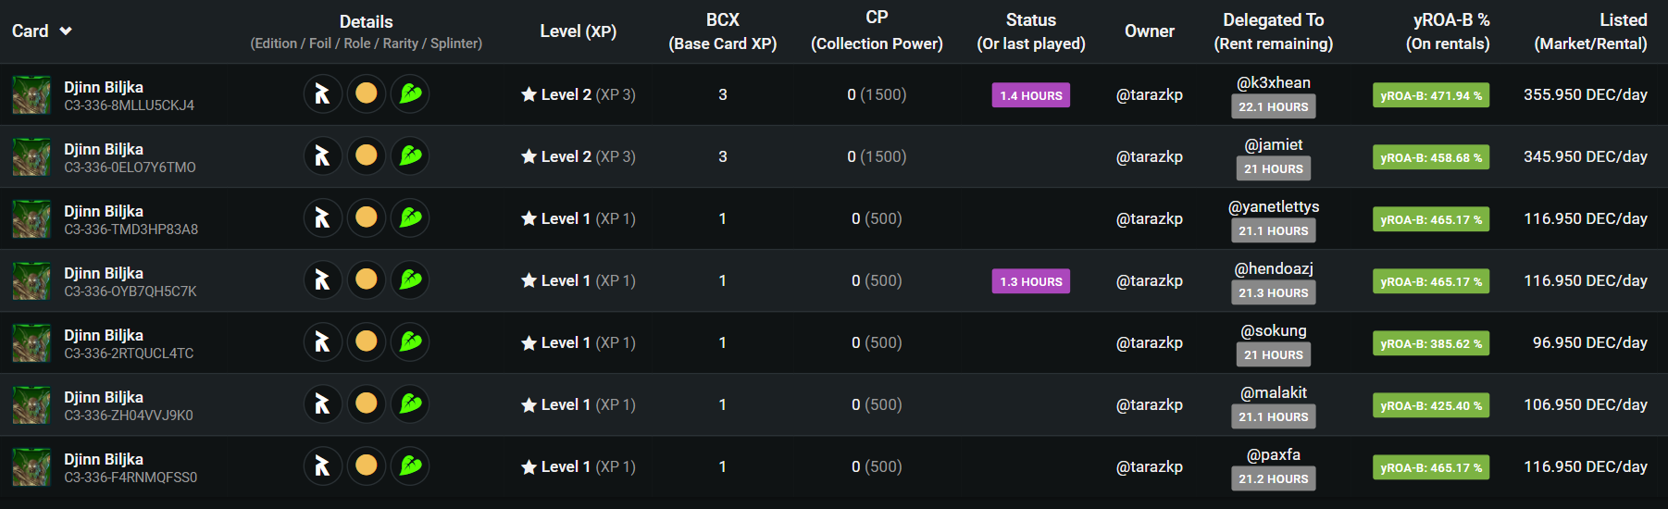Click the yROA-B: 471.94 % green badge
The width and height of the screenshot is (1668, 509).
pos(1431,95)
